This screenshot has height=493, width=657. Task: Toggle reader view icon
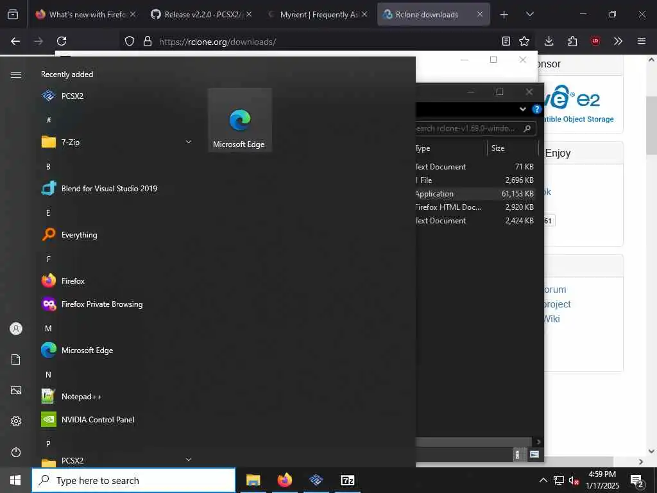(x=506, y=41)
